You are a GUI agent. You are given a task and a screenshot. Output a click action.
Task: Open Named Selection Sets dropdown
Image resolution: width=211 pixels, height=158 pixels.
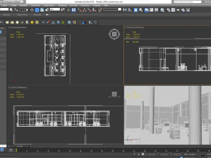coord(112,9)
